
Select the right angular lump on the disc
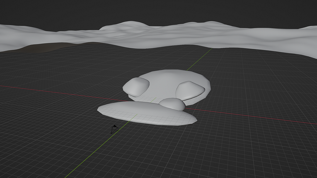coord(190,90)
